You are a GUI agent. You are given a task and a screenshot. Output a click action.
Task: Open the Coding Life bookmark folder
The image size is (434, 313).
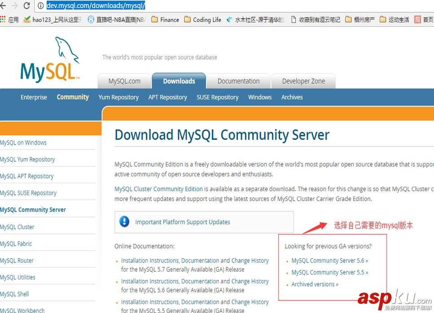click(x=203, y=20)
